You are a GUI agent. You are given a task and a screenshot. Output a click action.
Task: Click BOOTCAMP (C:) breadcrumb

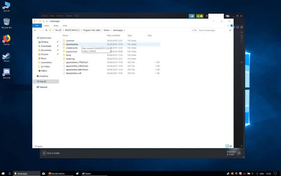(72, 30)
